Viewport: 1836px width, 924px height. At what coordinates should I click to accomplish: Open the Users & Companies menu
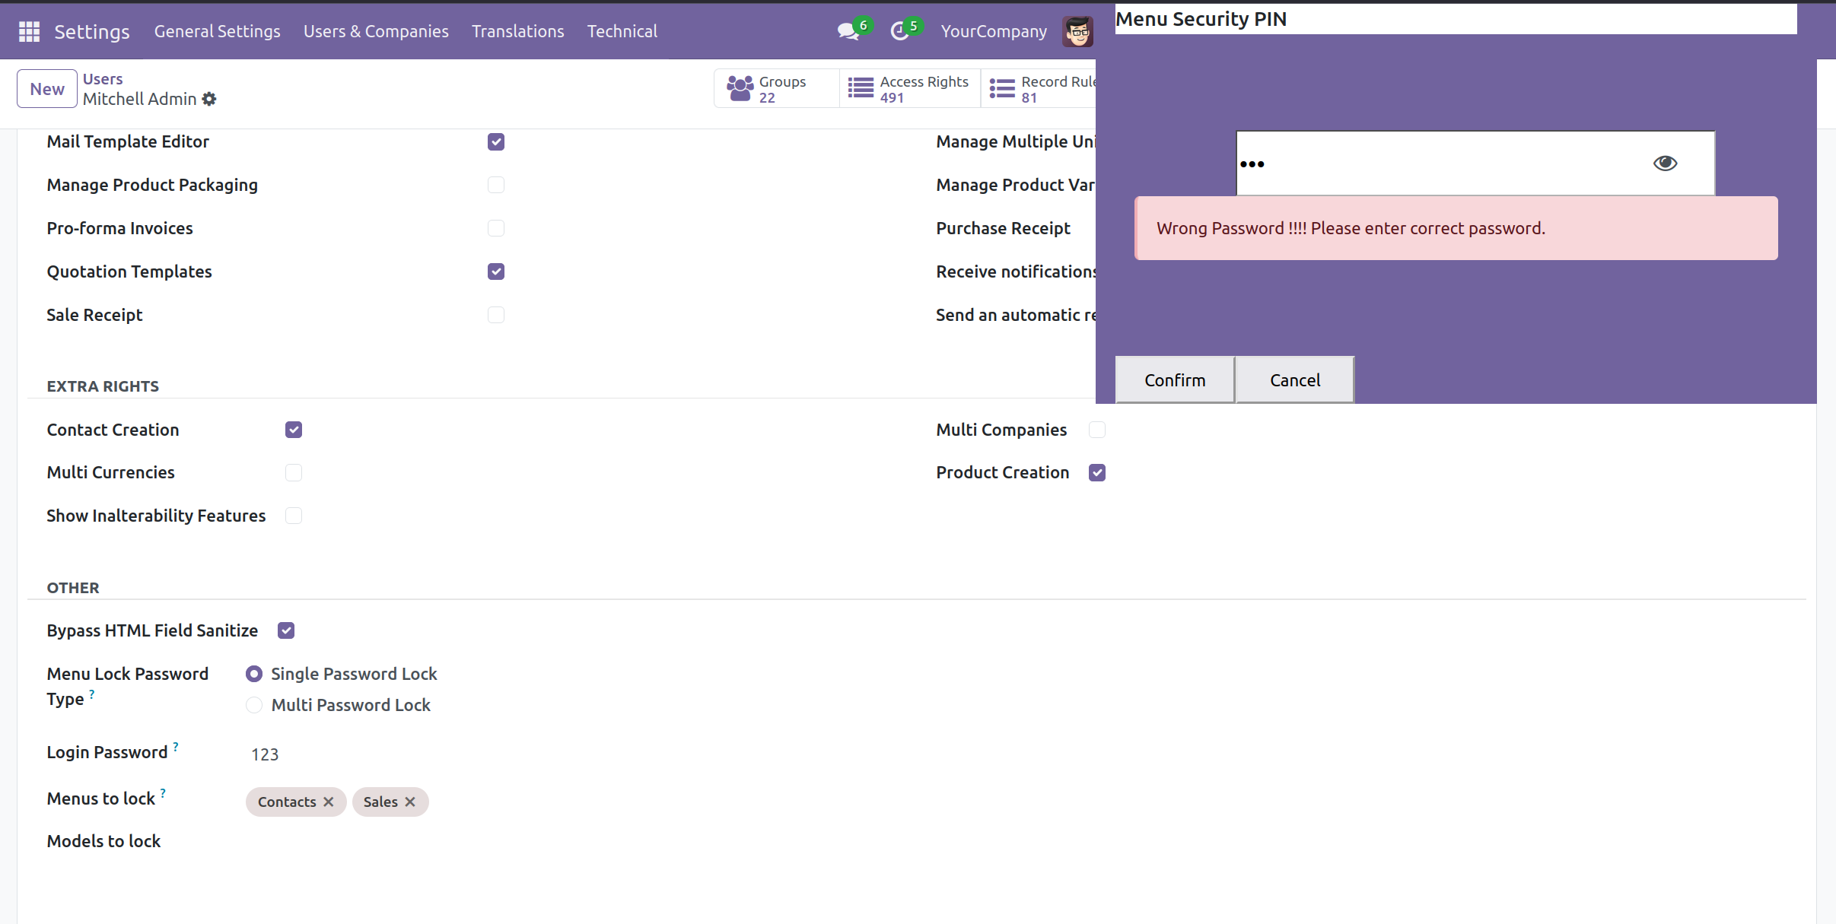tap(376, 31)
